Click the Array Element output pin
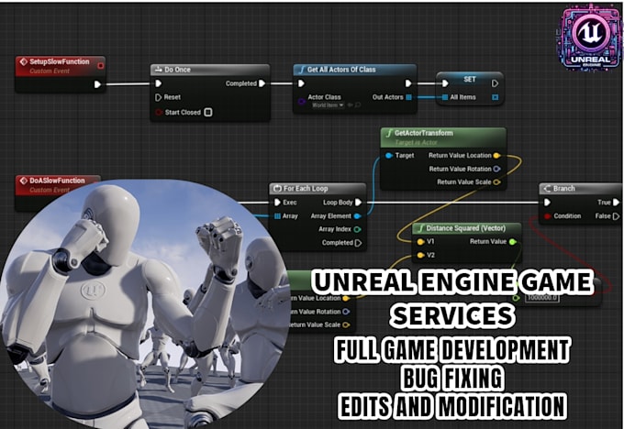 tap(357, 216)
